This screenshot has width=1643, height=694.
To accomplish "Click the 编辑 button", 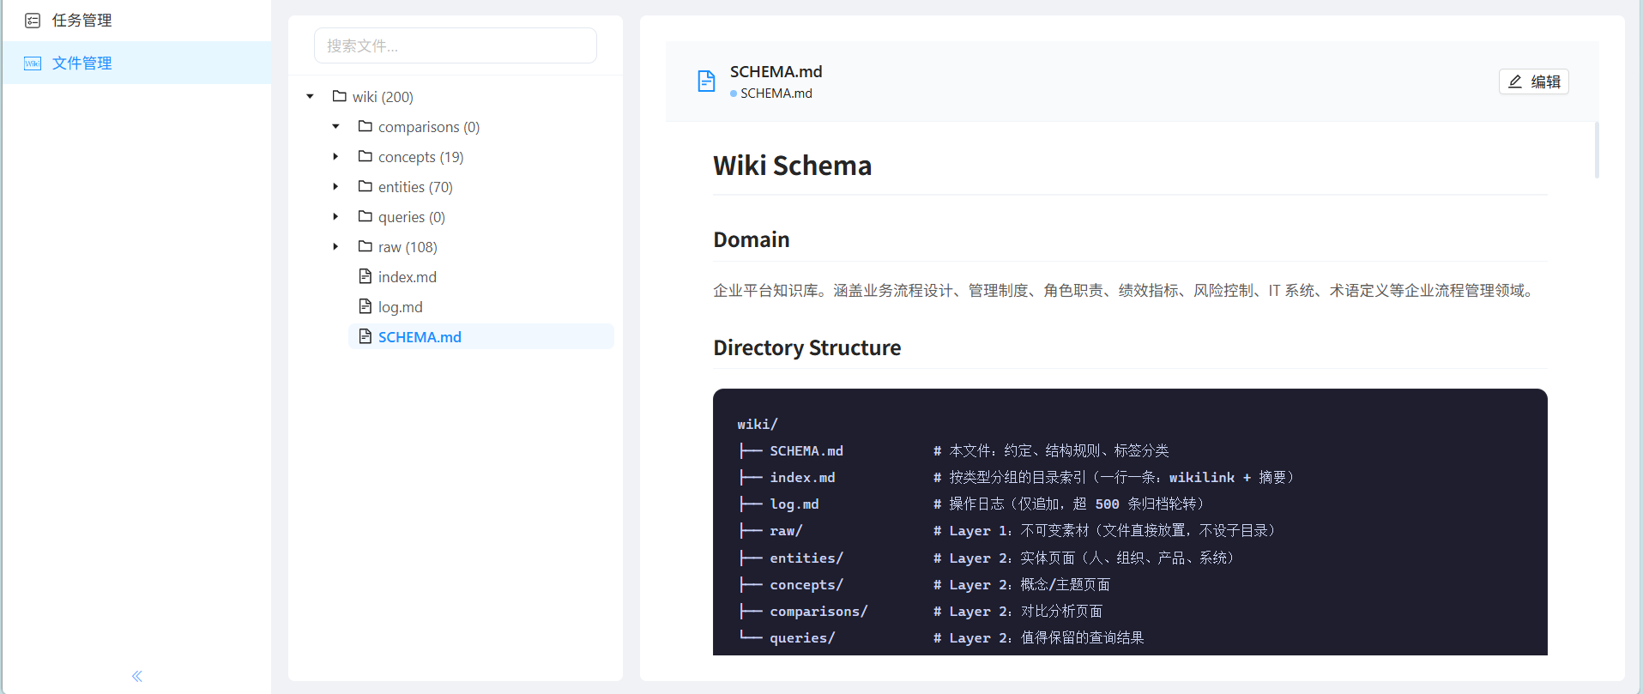I will [1534, 81].
